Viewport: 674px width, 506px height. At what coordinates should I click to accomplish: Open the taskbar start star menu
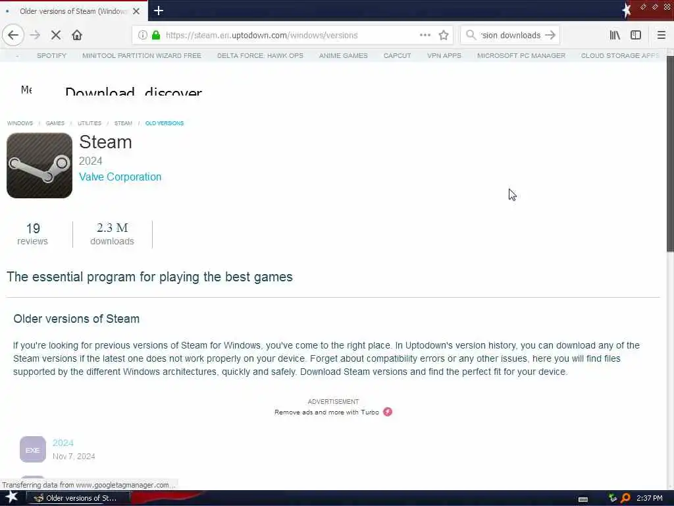coord(12,497)
